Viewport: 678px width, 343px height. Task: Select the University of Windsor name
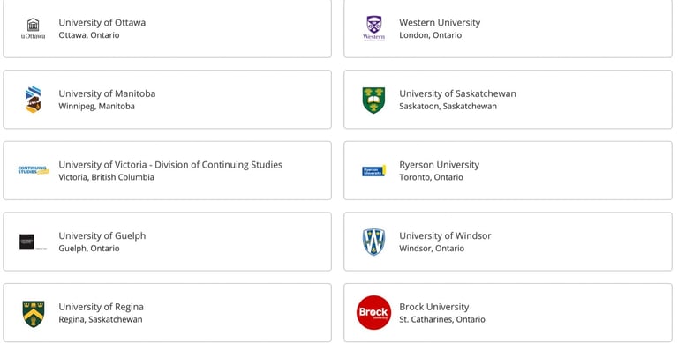coord(445,235)
